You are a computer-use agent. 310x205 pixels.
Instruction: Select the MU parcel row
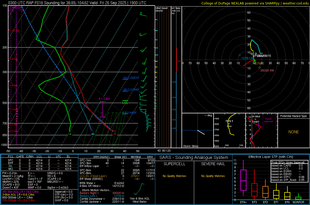click(x=39, y=169)
